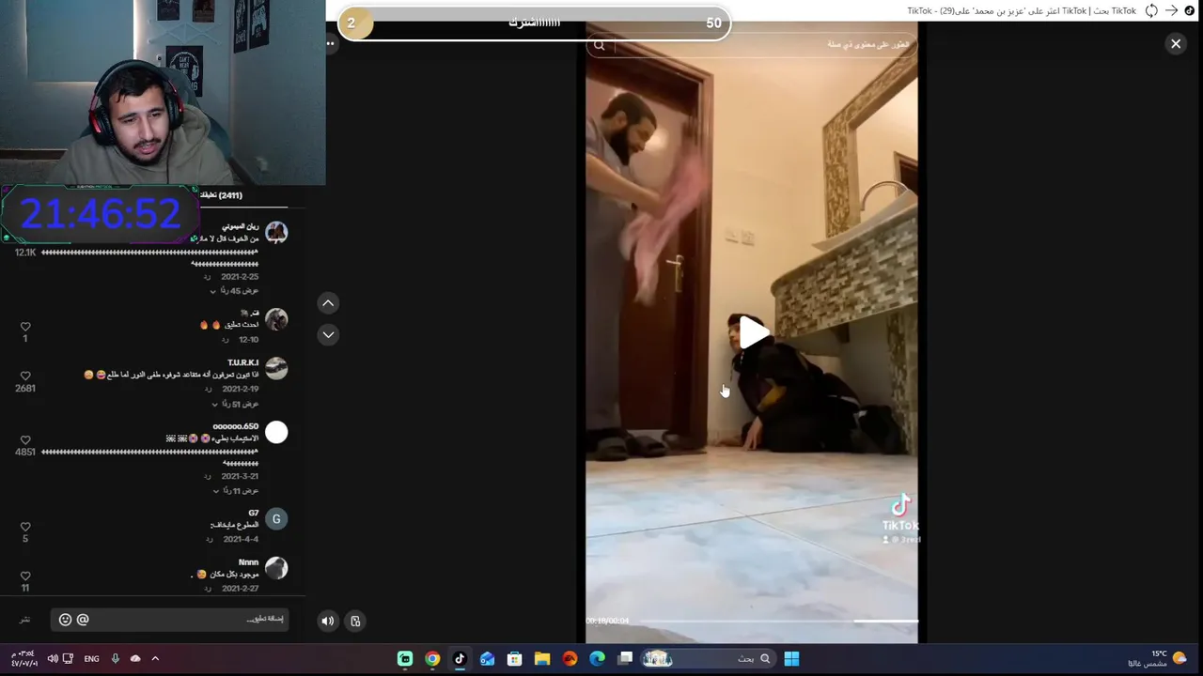Reply to the comment dated 12-10
The image size is (1203, 676).
tap(226, 340)
